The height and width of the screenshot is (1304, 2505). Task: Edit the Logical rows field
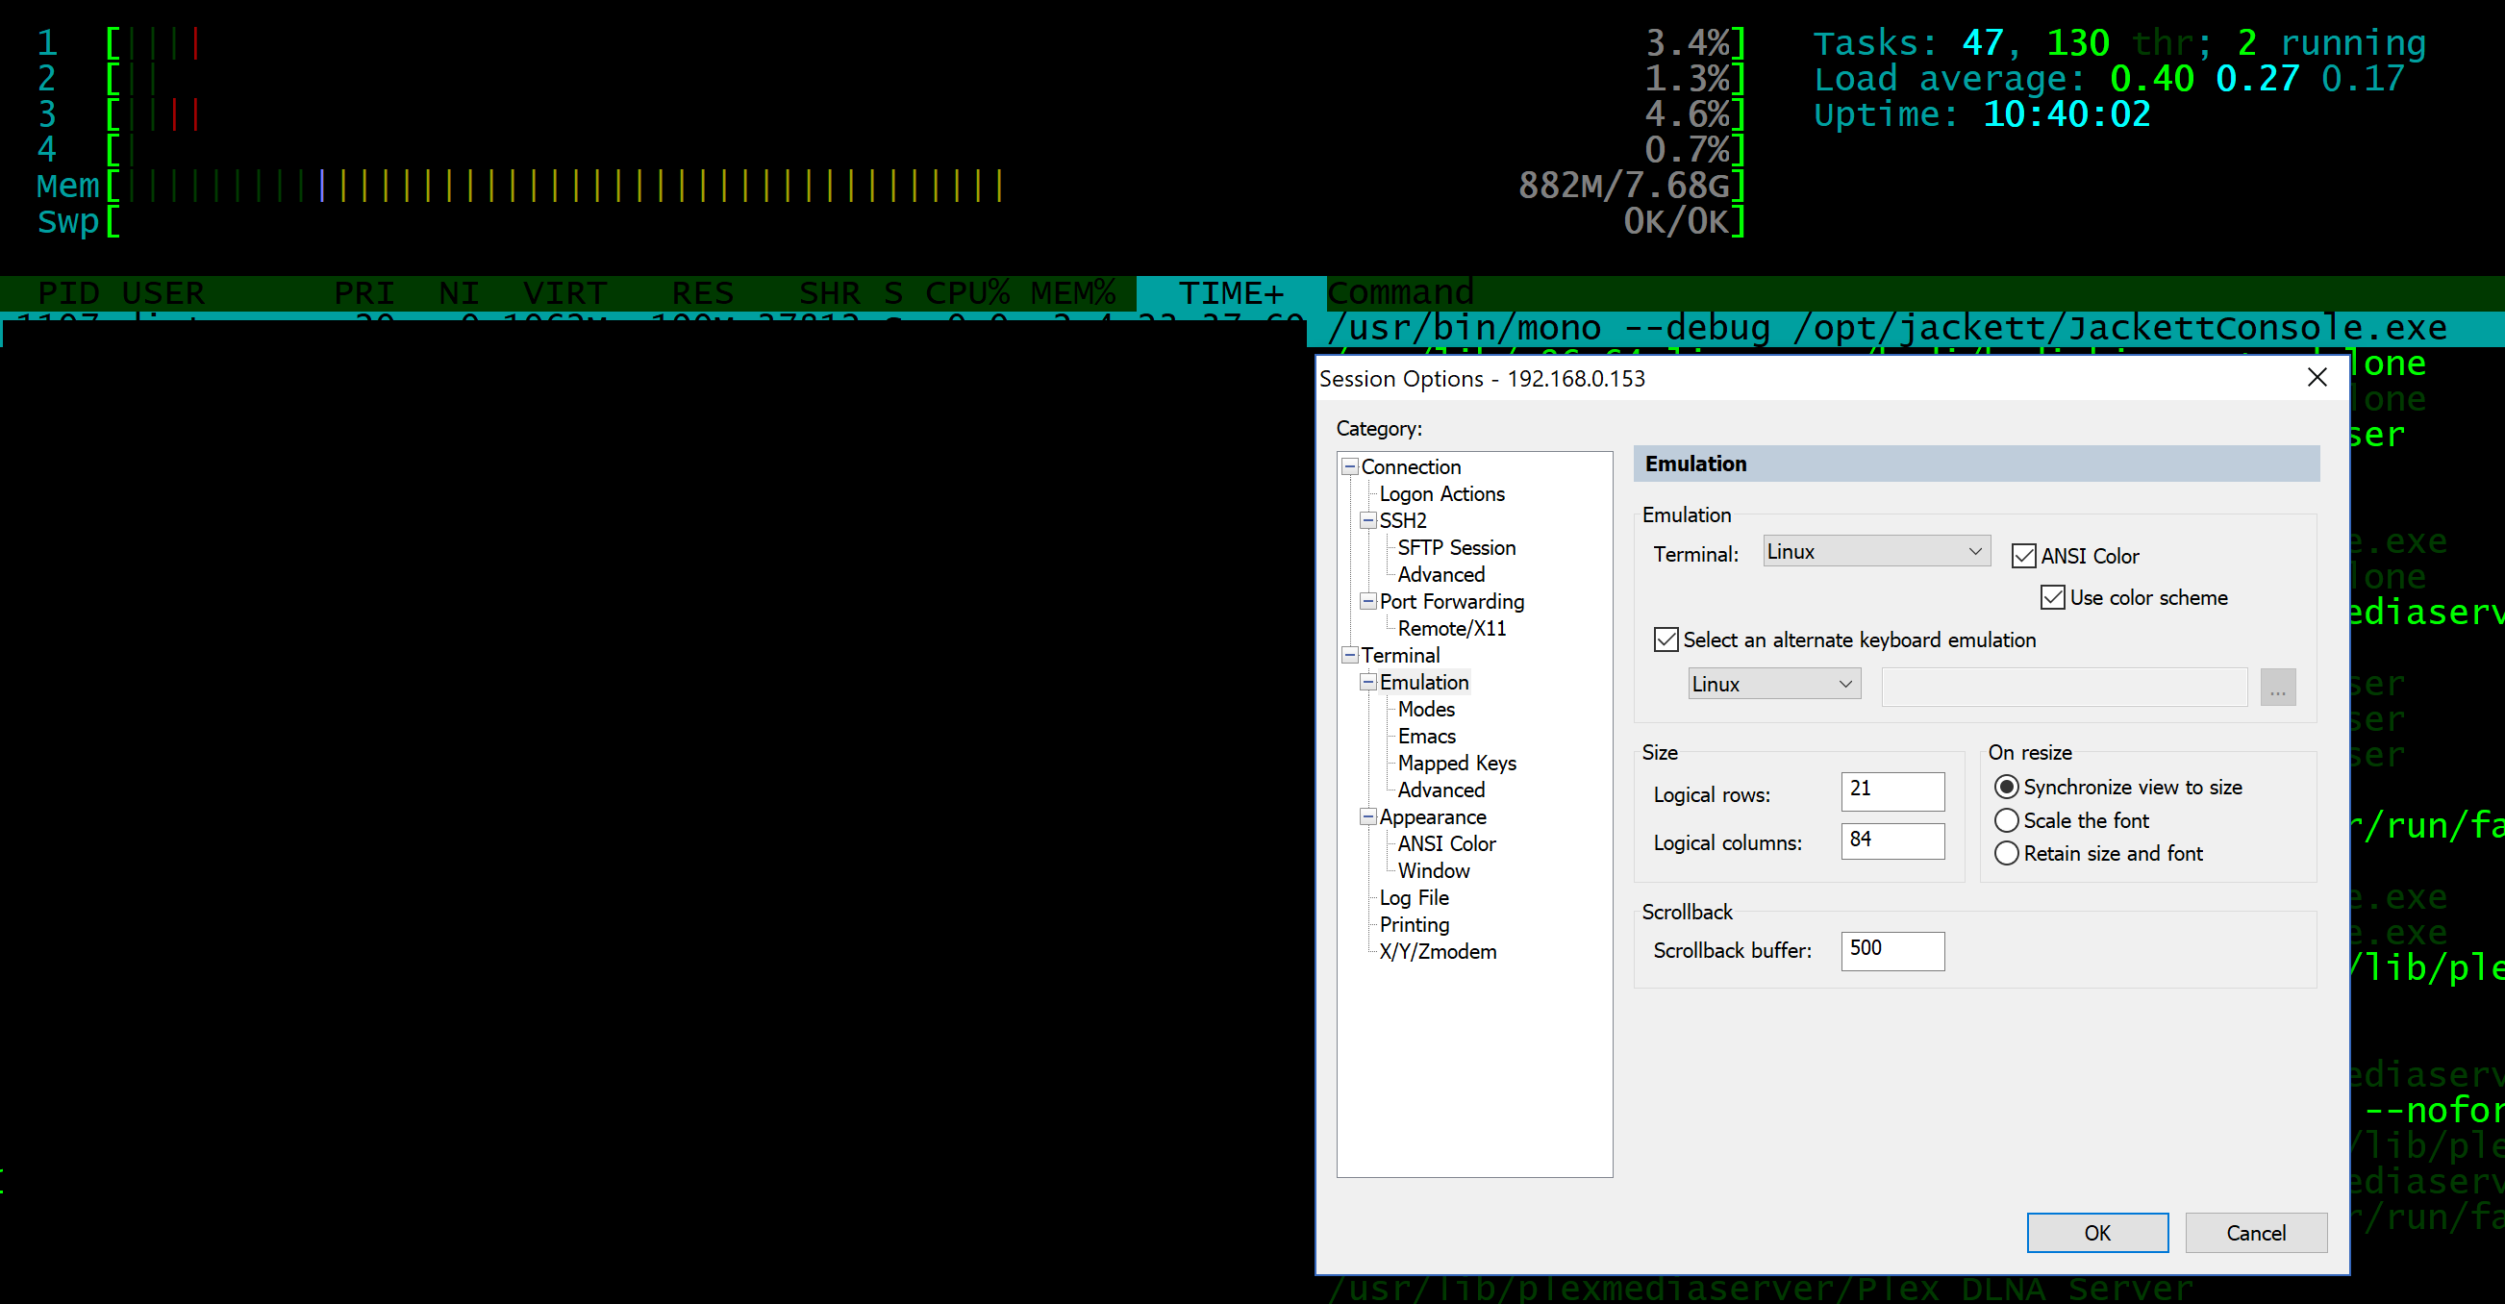pos(1891,791)
